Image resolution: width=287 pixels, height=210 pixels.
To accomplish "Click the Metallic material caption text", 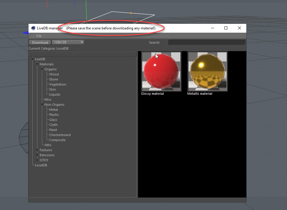I will tap(200, 94).
